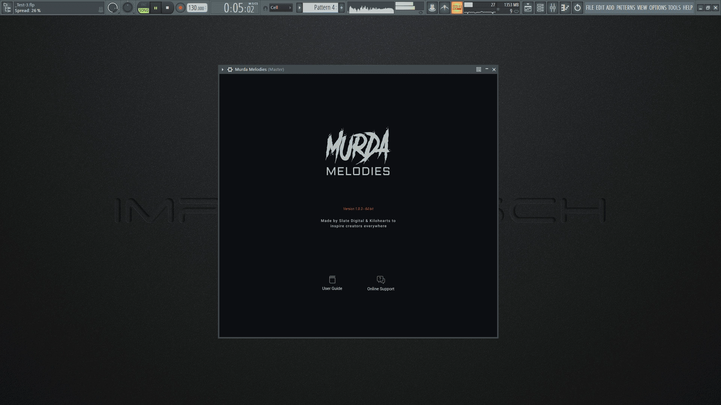The width and height of the screenshot is (721, 405).
Task: Click the User Guide book icon
Action: 332,279
